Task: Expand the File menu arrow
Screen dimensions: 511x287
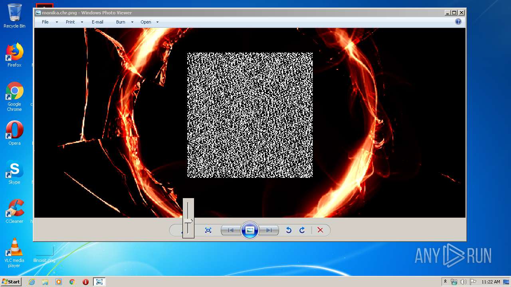Action: click(x=57, y=22)
